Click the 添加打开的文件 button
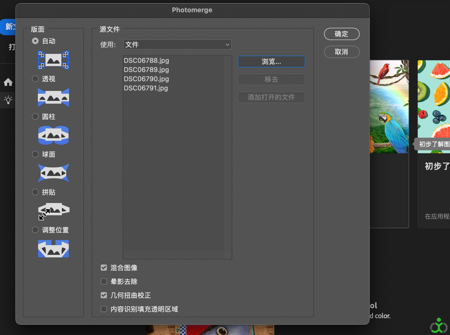The image size is (450, 335). 271,97
